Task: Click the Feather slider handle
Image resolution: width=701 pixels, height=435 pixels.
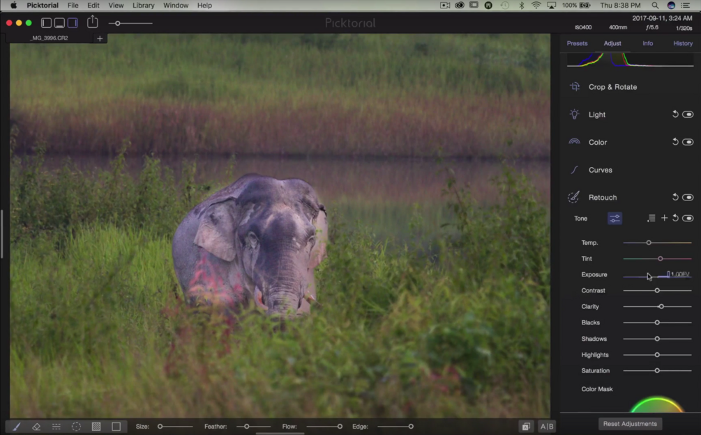Action: [246, 427]
